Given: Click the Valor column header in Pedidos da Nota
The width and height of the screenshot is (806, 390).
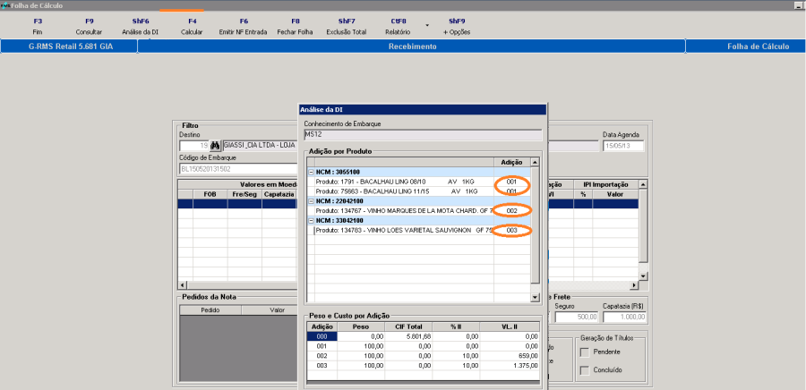Looking at the screenshot, I should point(270,310).
